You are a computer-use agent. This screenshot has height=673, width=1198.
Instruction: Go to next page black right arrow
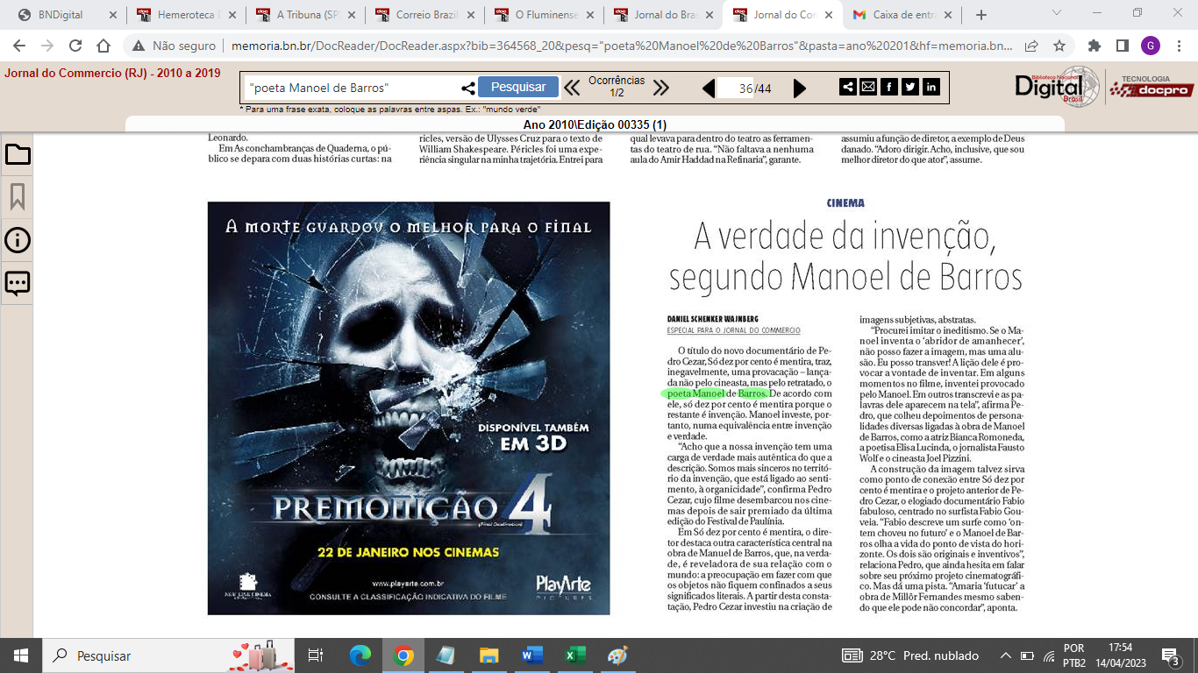800,88
